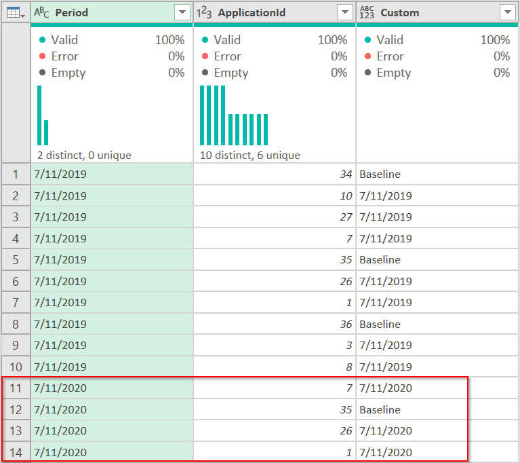Click Period cell 7/11/2020 in row 11
The image size is (520, 463).
[x=112, y=388]
